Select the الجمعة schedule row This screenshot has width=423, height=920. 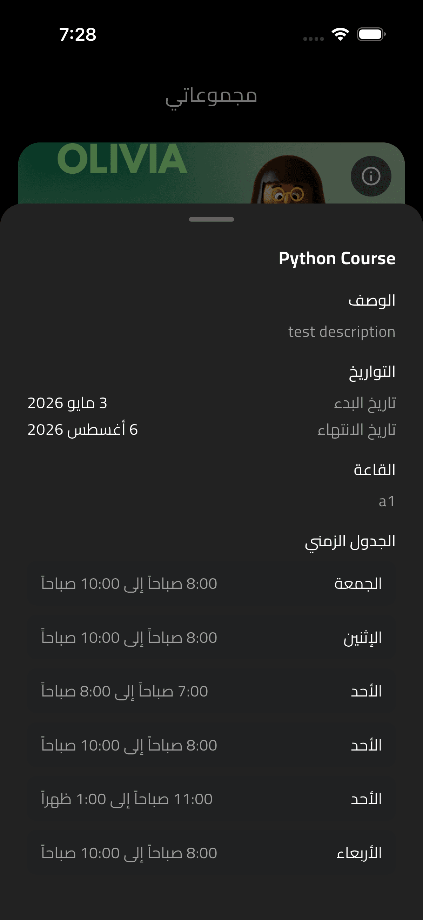(211, 584)
